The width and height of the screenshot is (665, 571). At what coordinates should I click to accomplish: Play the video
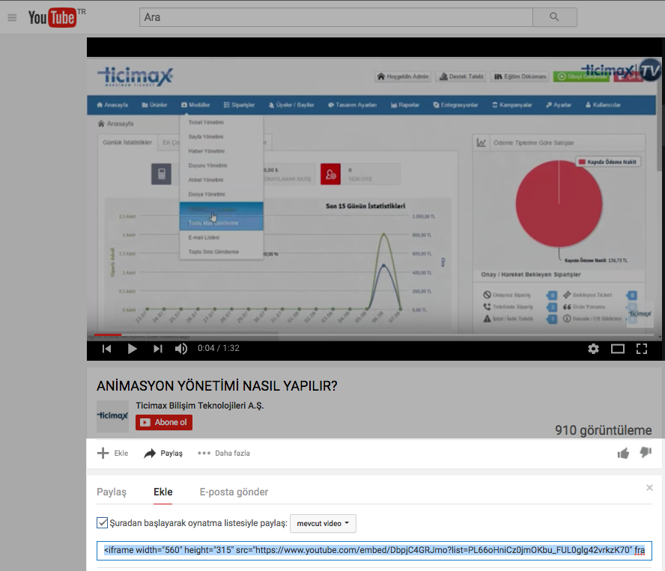click(x=133, y=349)
